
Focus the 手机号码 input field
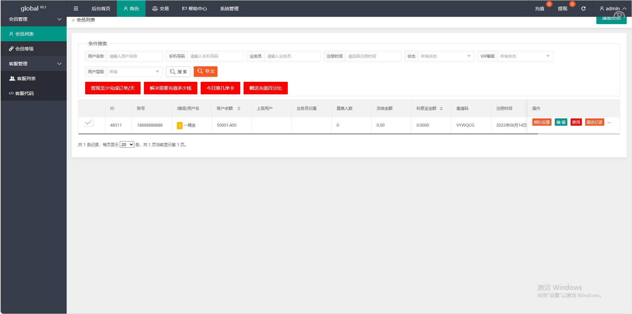coord(215,56)
